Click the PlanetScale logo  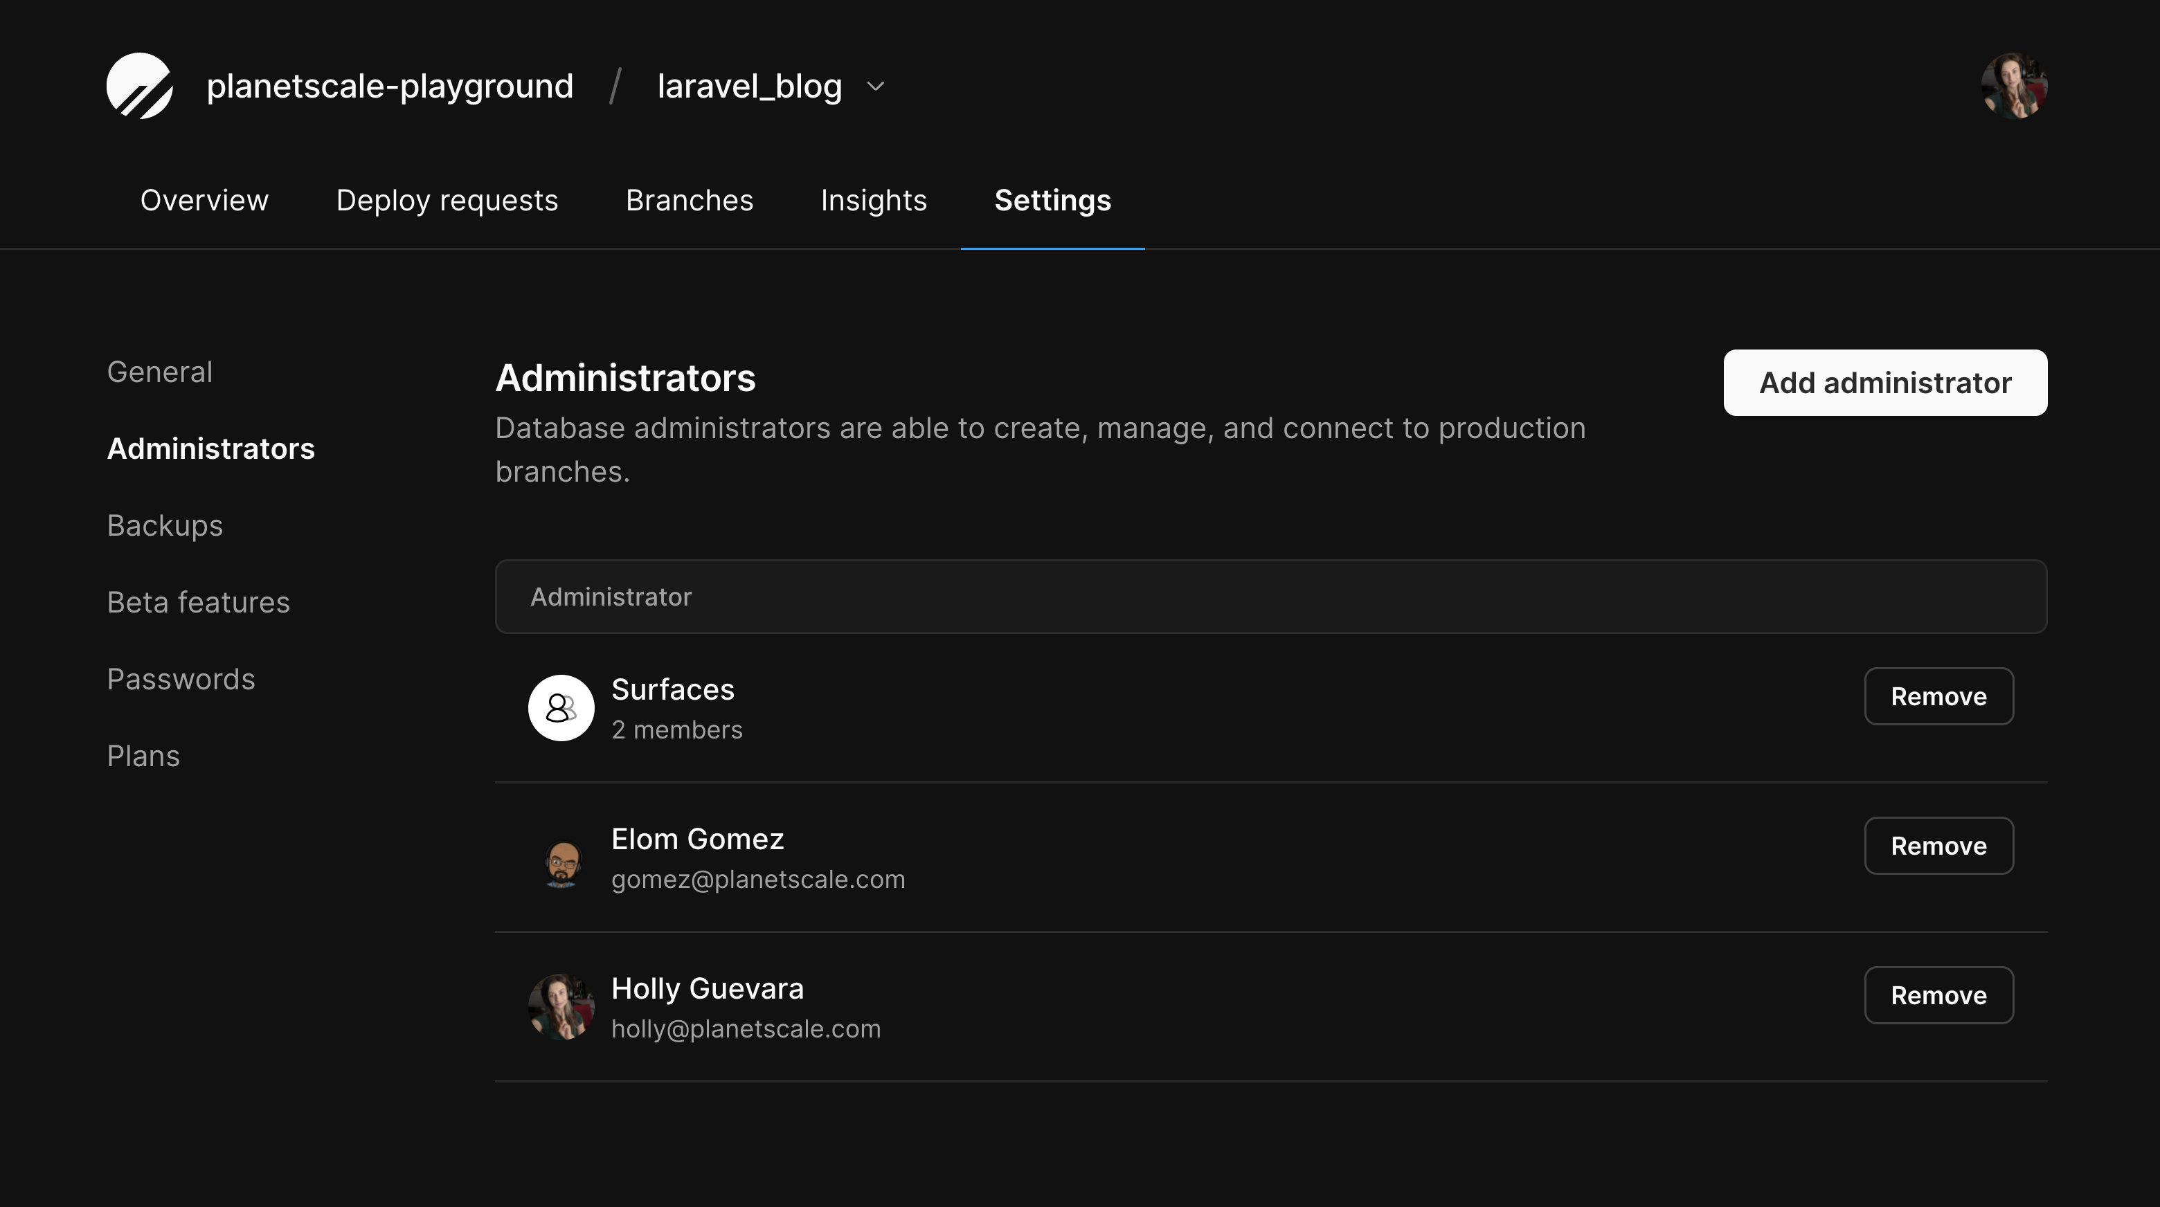coord(141,84)
